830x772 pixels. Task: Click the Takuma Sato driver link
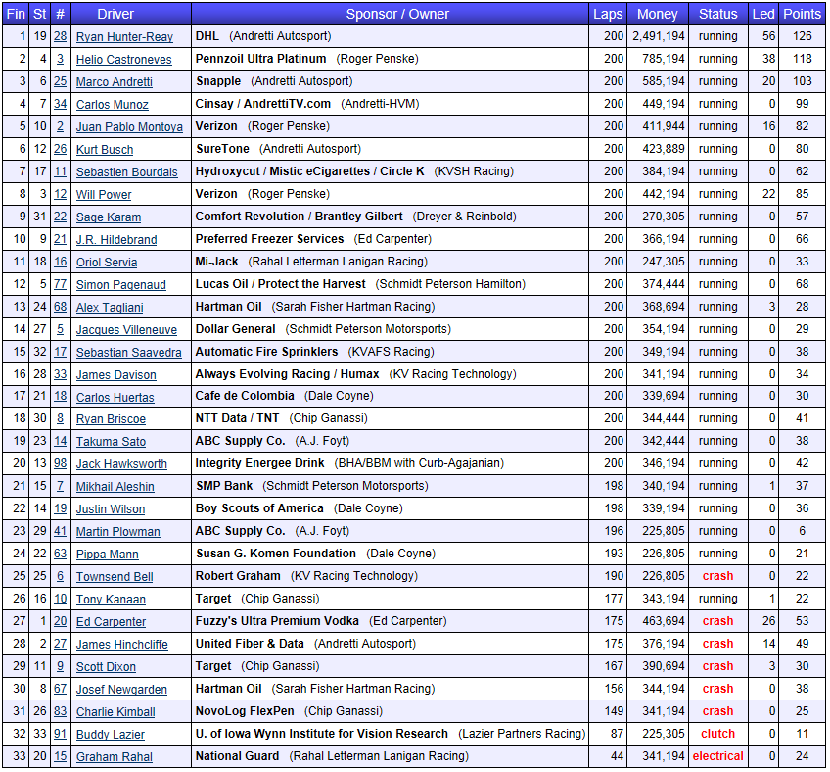point(111,443)
